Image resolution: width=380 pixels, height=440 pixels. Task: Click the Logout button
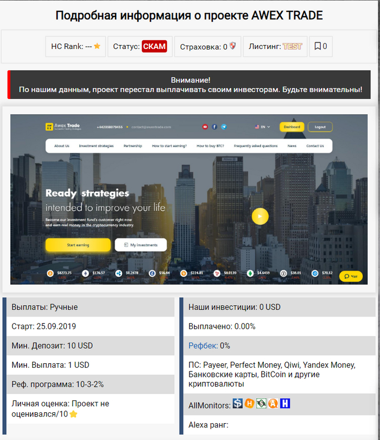click(x=320, y=127)
